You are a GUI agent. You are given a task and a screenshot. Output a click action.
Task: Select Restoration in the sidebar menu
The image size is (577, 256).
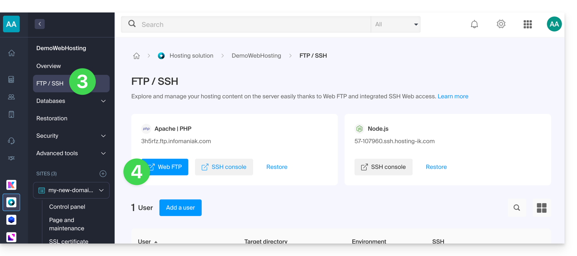click(52, 118)
